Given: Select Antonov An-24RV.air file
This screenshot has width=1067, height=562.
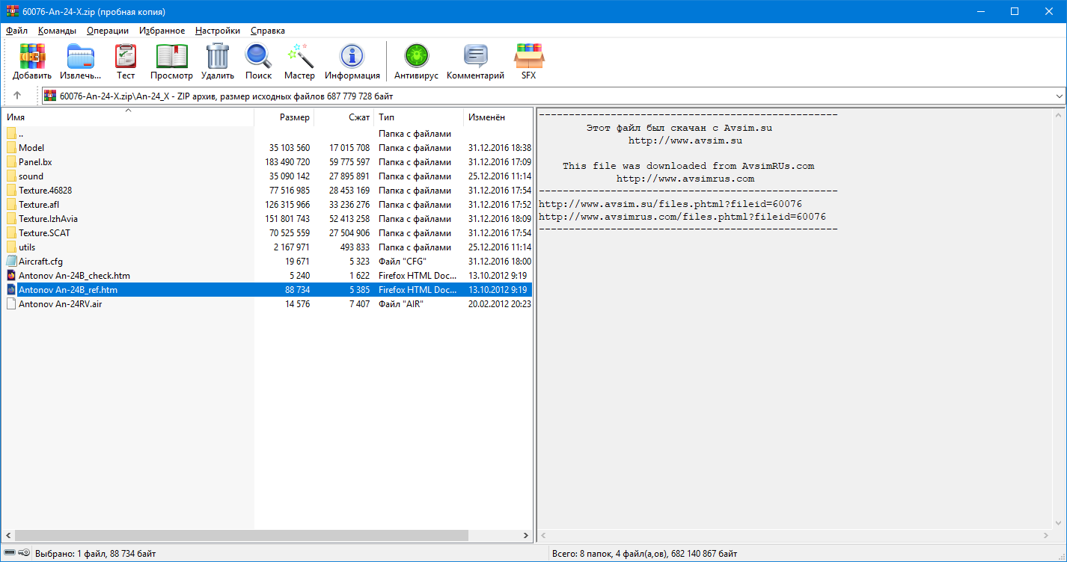Looking at the screenshot, I should click(x=60, y=304).
